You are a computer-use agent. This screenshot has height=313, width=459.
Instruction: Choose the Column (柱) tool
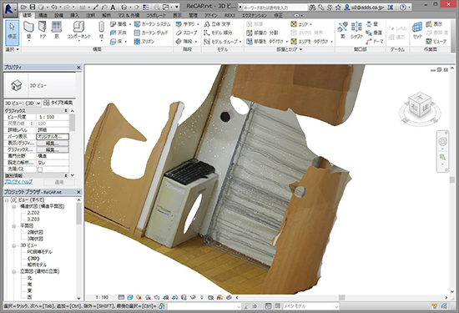(101, 31)
